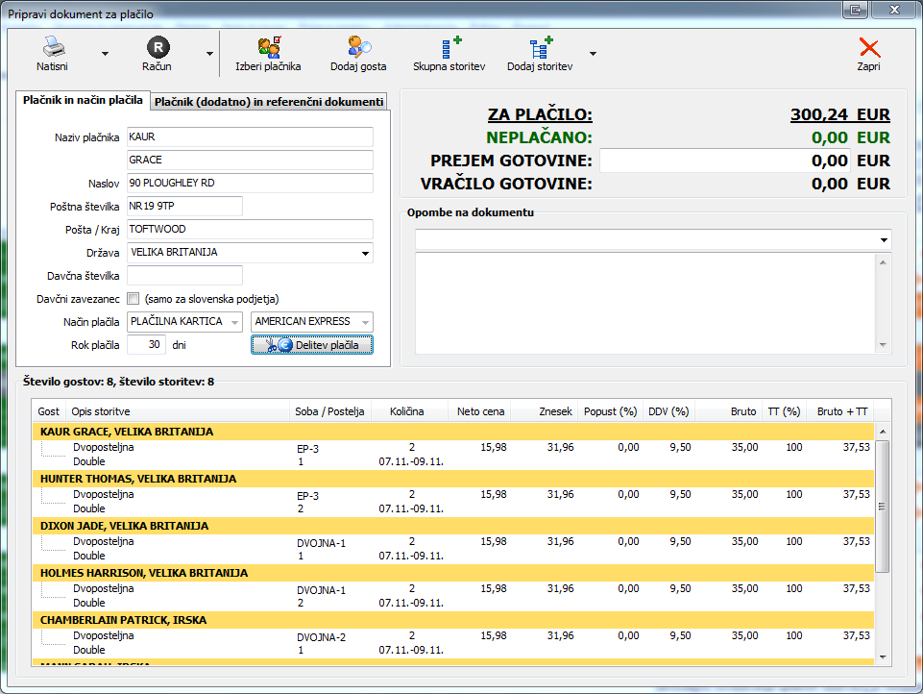Open the Opombe na dokumentu dropdown

883,239
